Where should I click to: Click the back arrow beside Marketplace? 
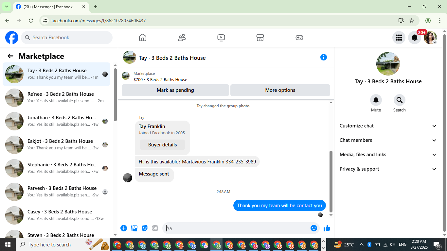coord(10,56)
